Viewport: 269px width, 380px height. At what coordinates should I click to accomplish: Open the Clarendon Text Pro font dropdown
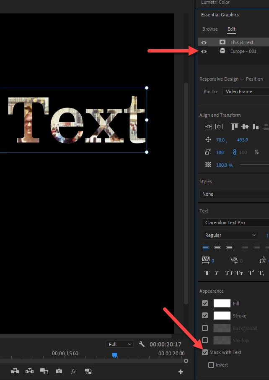pyautogui.click(x=235, y=223)
